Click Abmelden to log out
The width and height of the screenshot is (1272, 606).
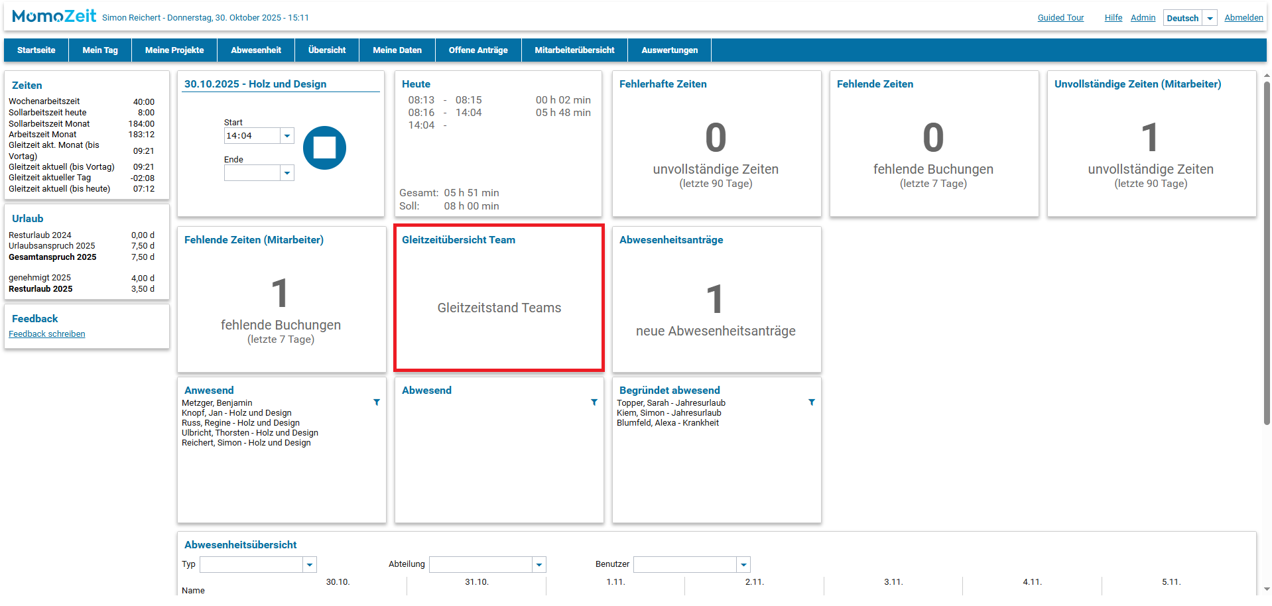(1243, 18)
